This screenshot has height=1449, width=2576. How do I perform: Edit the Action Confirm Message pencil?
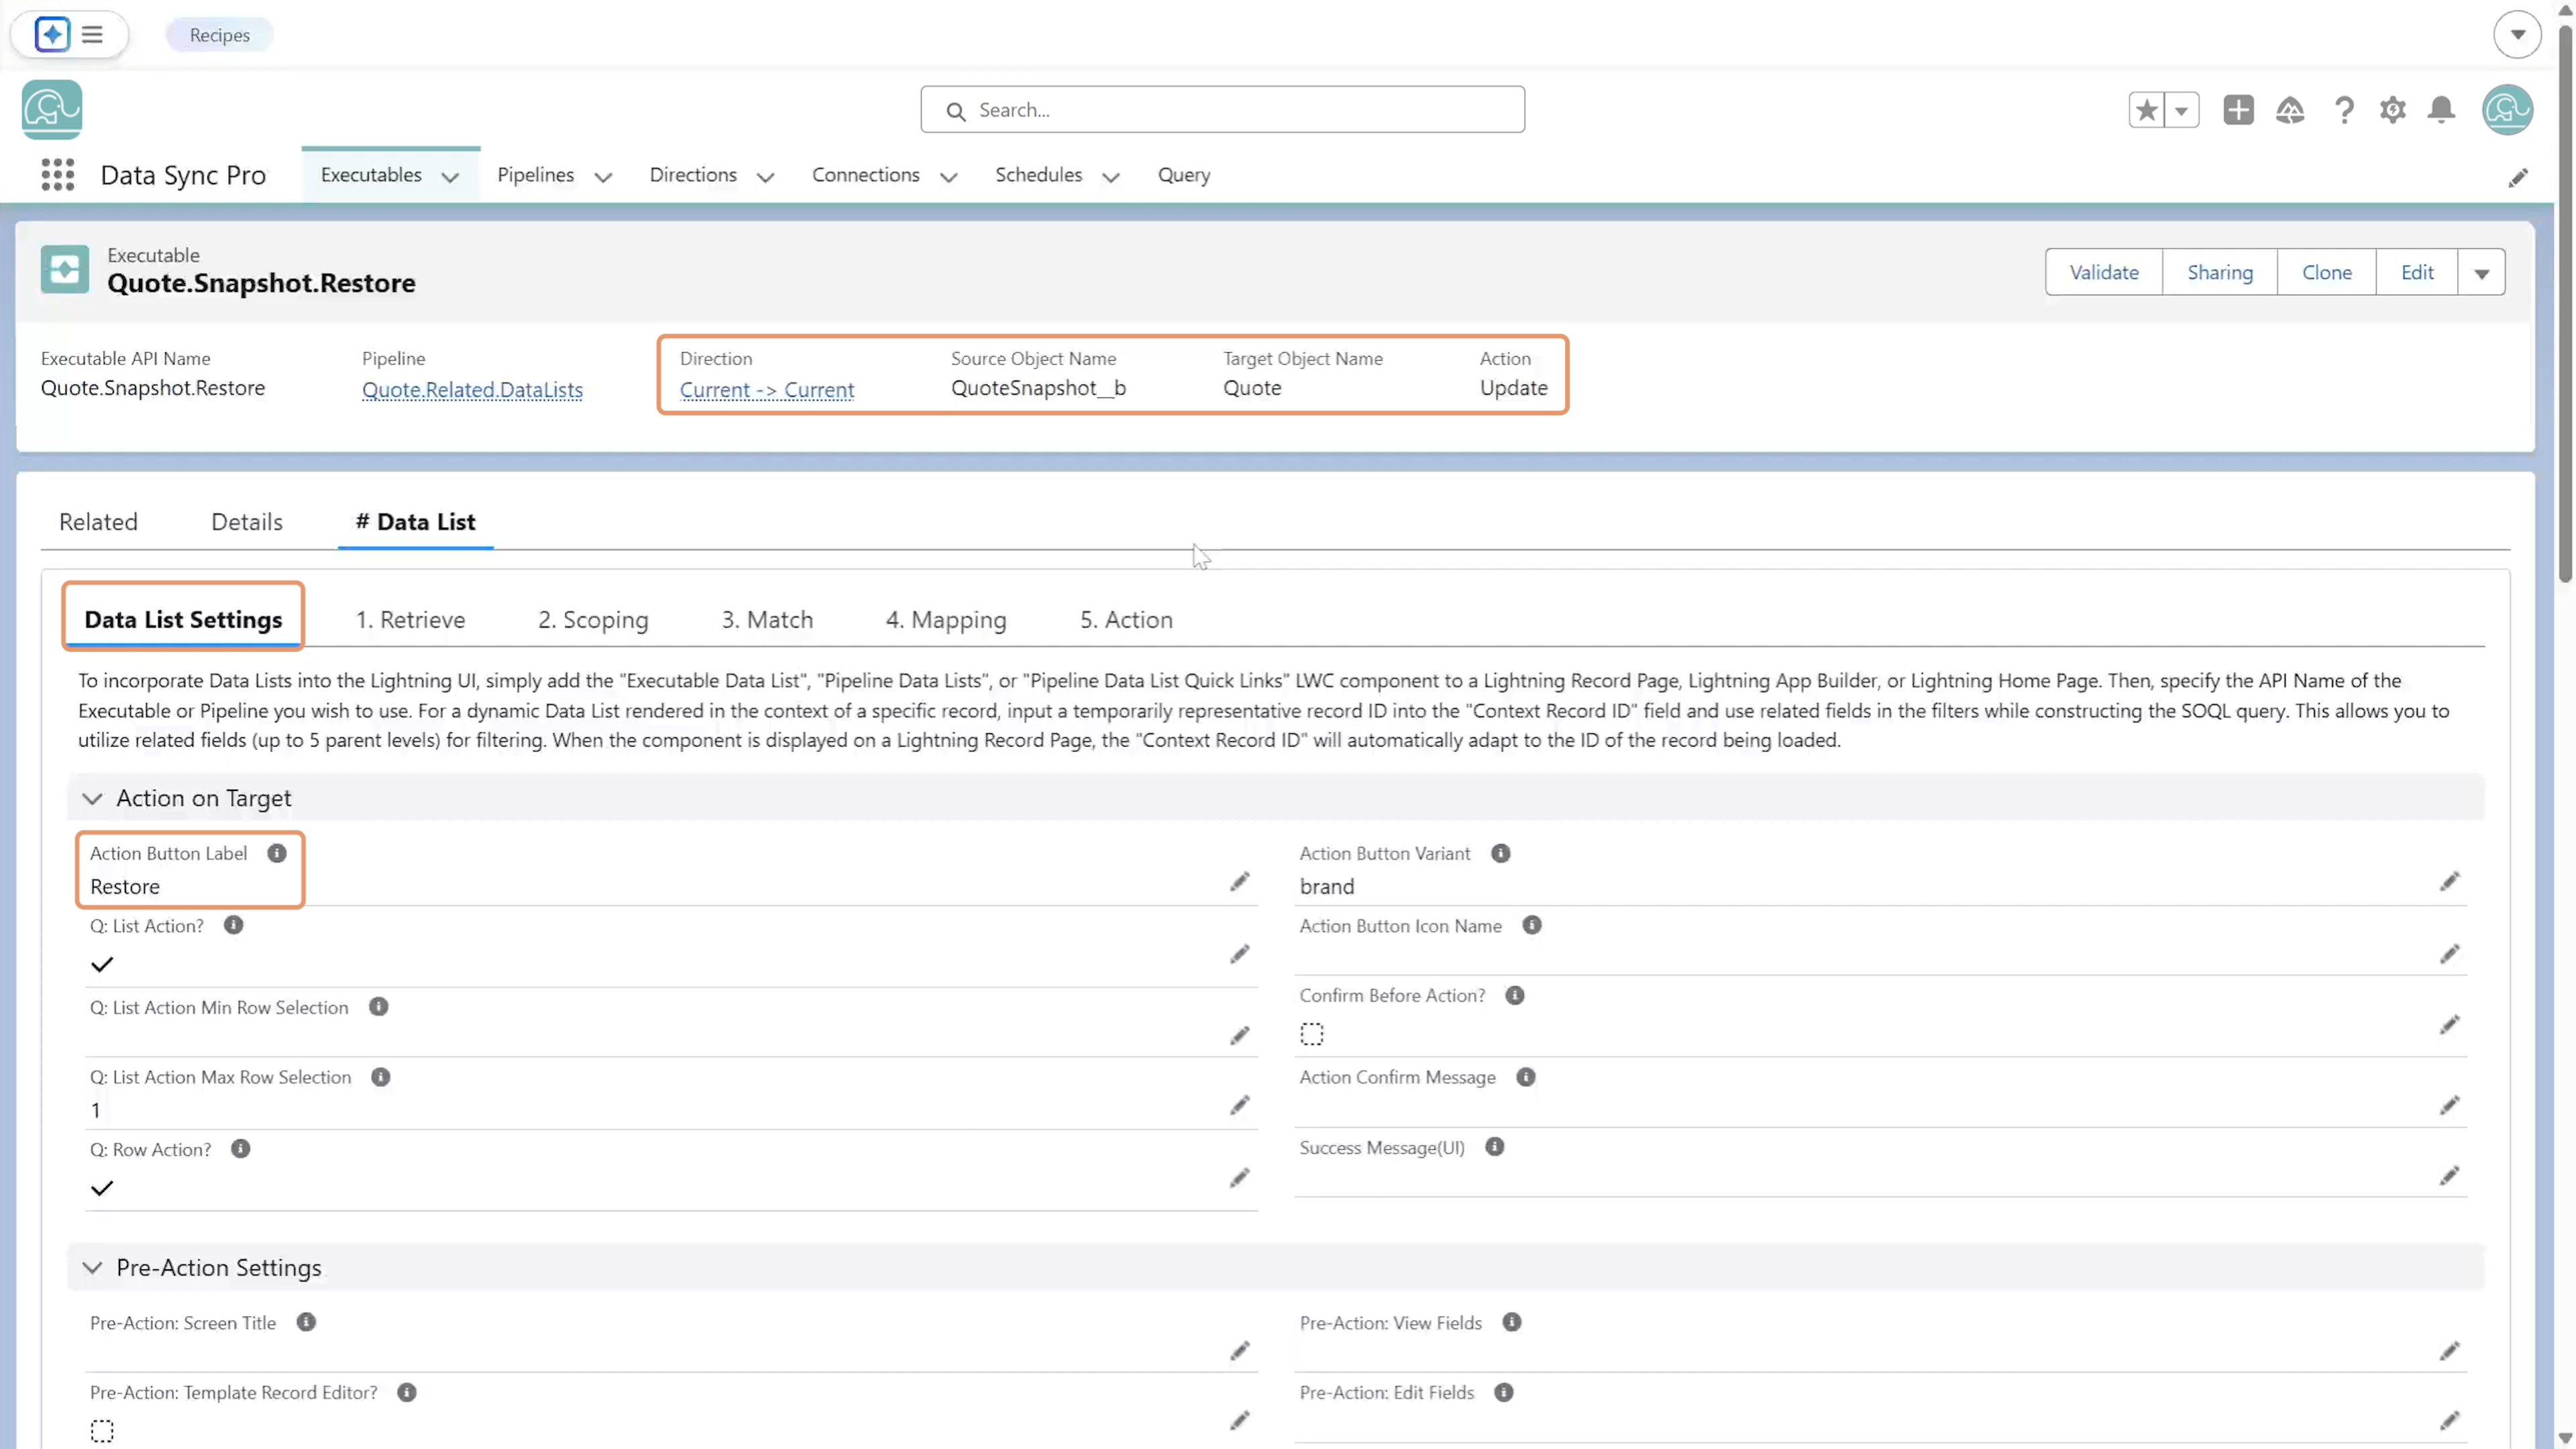(2449, 1105)
